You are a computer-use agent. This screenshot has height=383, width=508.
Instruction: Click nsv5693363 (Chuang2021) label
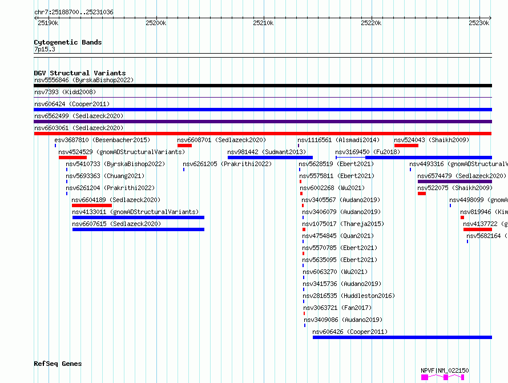(x=105, y=176)
